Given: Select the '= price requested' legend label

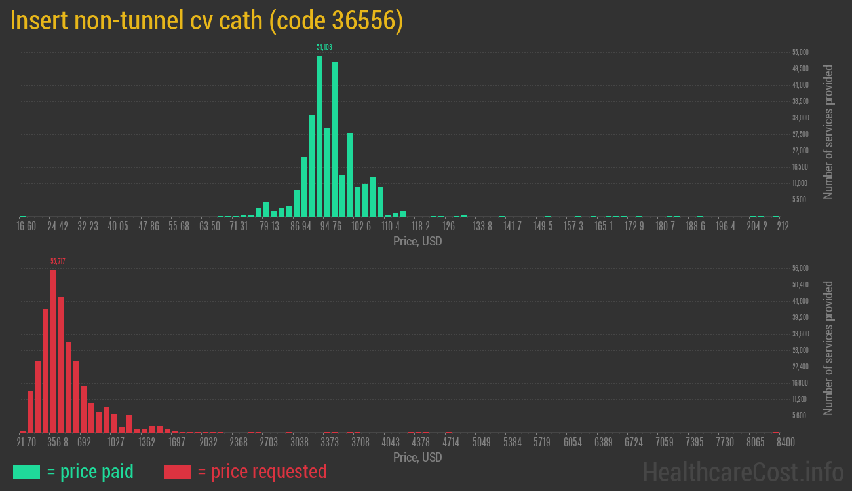Looking at the screenshot, I should pos(261,471).
